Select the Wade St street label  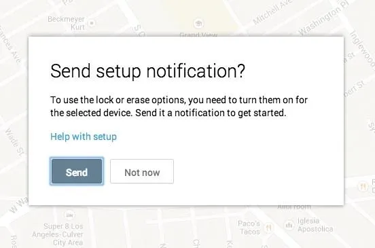(14, 143)
